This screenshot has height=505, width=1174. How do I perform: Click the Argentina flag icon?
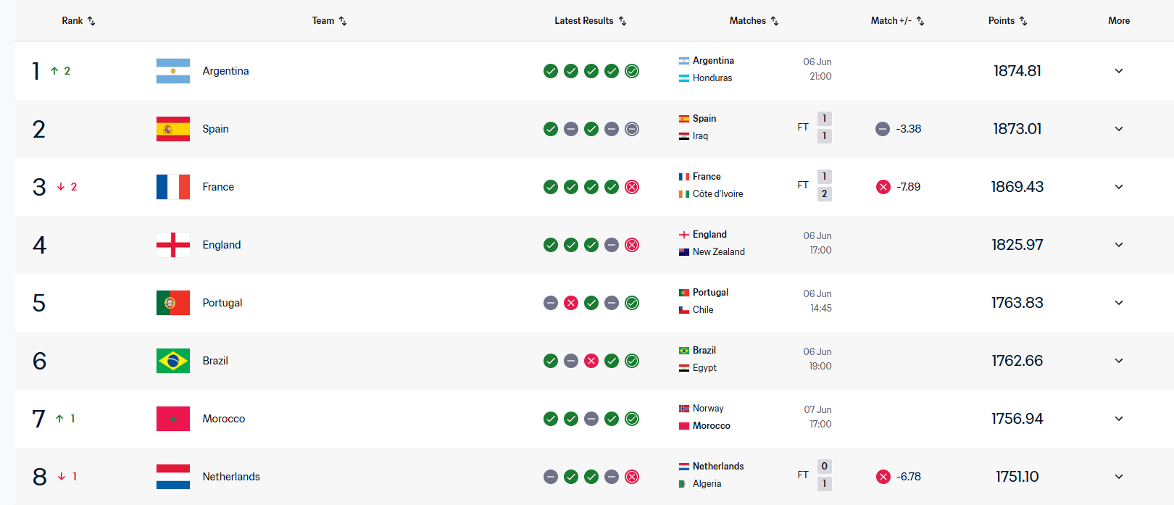pos(173,71)
